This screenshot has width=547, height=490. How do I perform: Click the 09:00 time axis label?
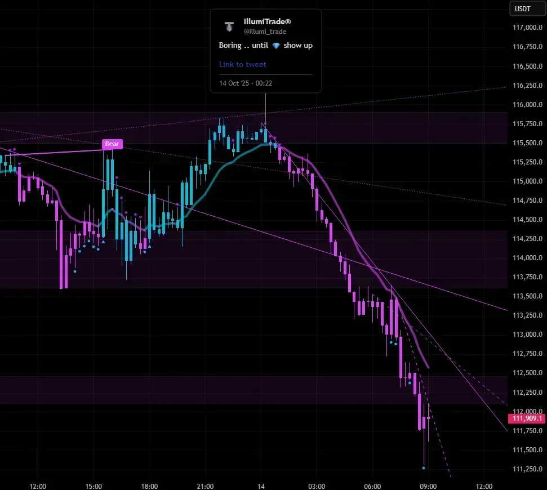pos(428,486)
